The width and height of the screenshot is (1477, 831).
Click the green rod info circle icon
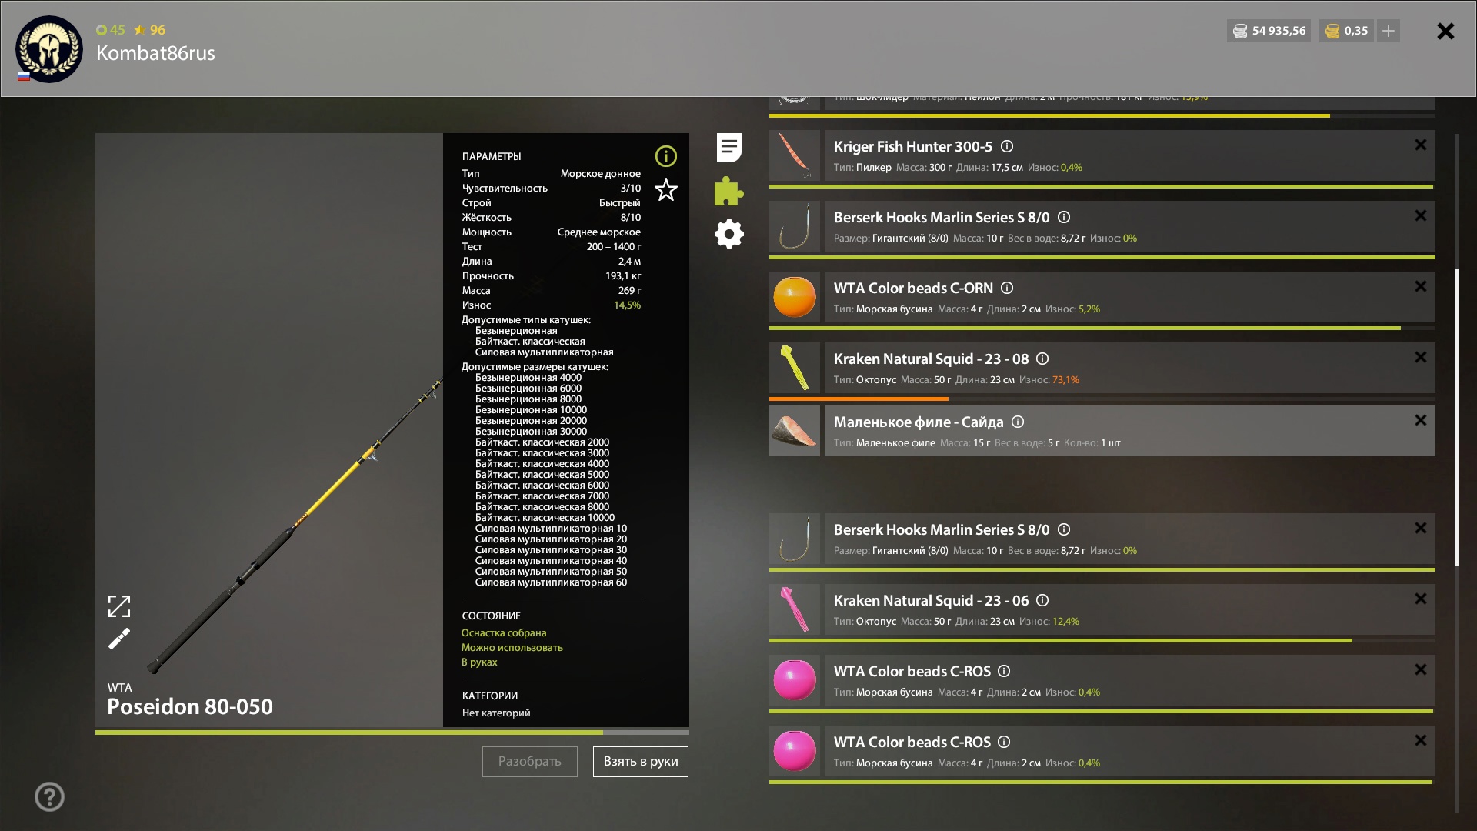point(665,156)
